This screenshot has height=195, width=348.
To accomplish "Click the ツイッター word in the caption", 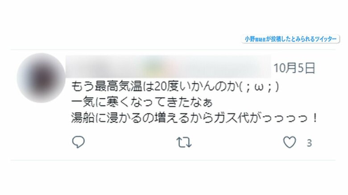I will [326, 39].
